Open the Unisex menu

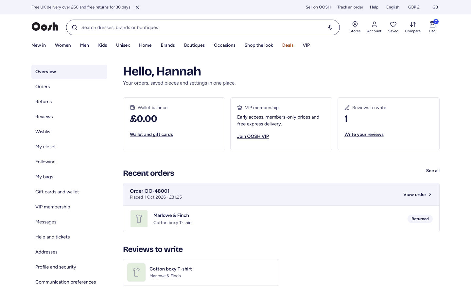pyautogui.click(x=123, y=45)
